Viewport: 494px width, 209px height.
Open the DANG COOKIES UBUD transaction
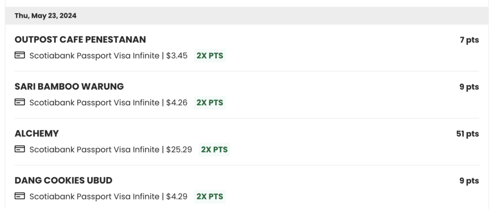click(x=63, y=181)
